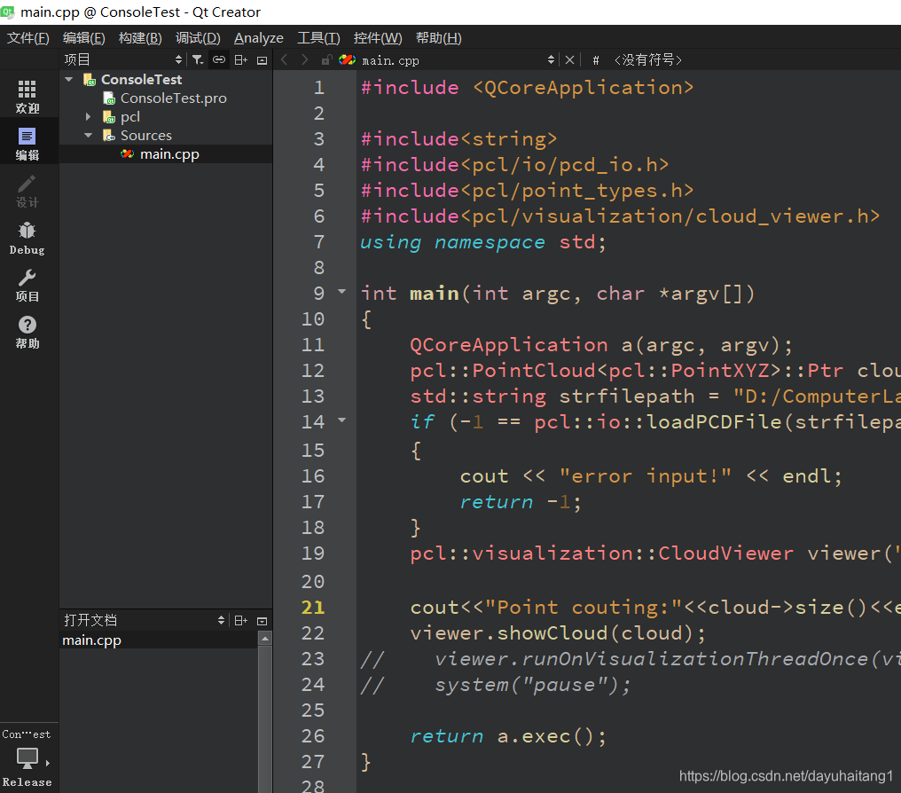Screen dimensions: 901x793
Task: Click the QCoreApplication include on line 1
Action: [x=527, y=88]
